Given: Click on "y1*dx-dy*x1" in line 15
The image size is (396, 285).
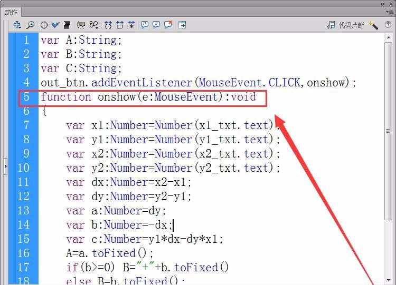Looking at the screenshot, I should 183,239.
